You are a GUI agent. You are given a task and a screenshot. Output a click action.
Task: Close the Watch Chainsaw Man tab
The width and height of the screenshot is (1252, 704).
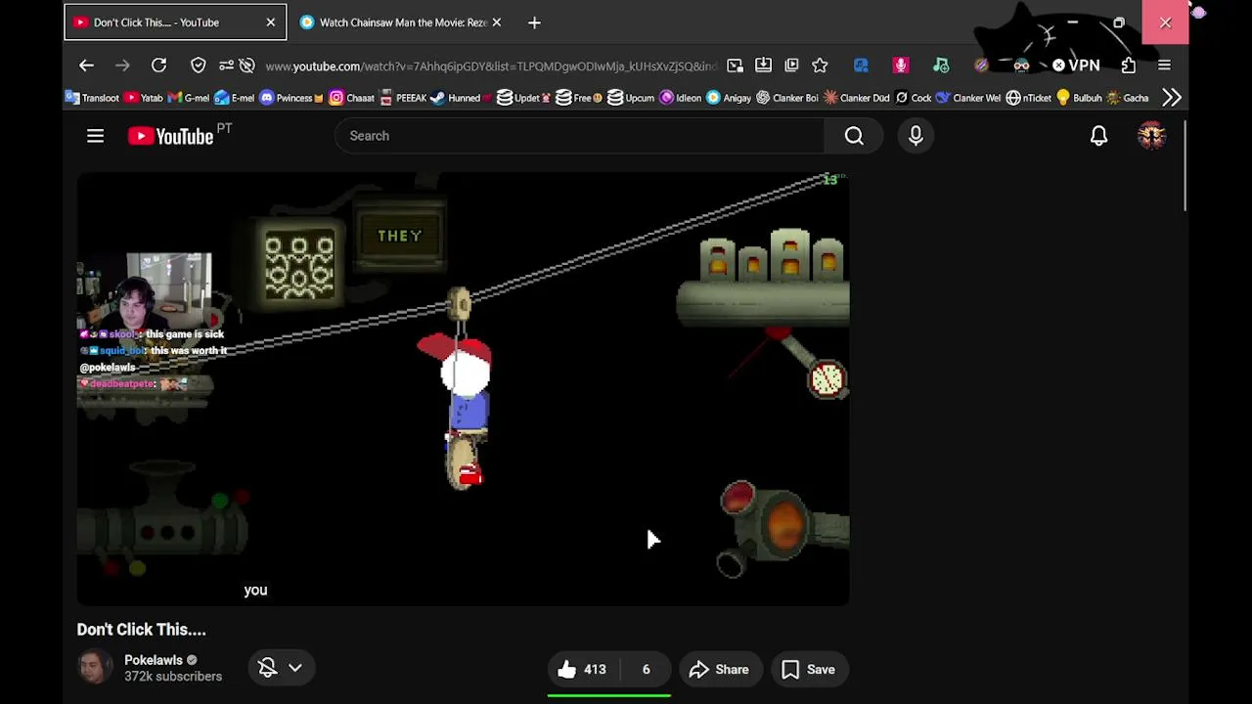[x=496, y=22]
